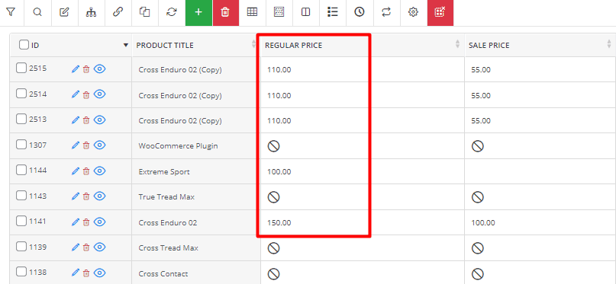Screen dimensions: 616x284
Task: Edit product 1141 with pencil icon
Action: [76, 222]
